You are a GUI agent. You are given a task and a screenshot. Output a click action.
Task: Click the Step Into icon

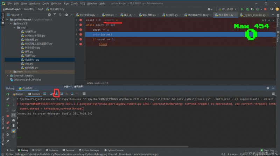(56, 94)
